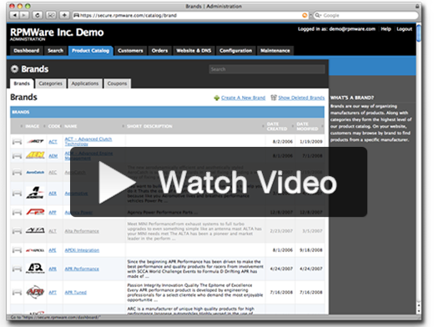The height and width of the screenshot is (327, 434).
Task: Click the ALT brand code link
Action: tap(53, 231)
